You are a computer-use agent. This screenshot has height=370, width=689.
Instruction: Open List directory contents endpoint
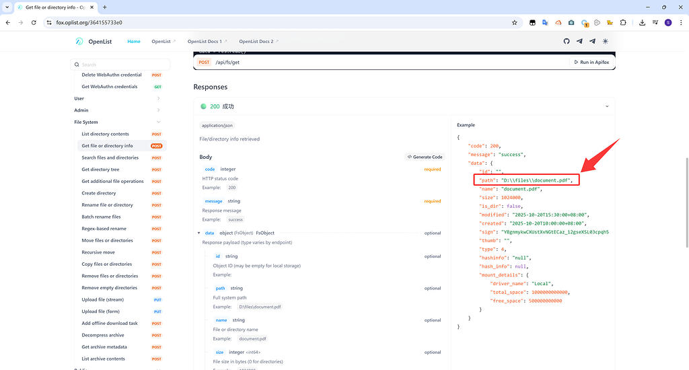pyautogui.click(x=121, y=134)
